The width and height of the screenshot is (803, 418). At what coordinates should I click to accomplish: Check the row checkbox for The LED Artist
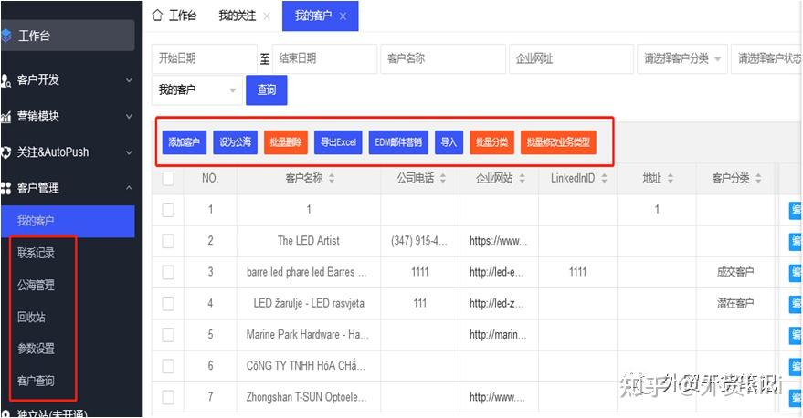tap(168, 241)
